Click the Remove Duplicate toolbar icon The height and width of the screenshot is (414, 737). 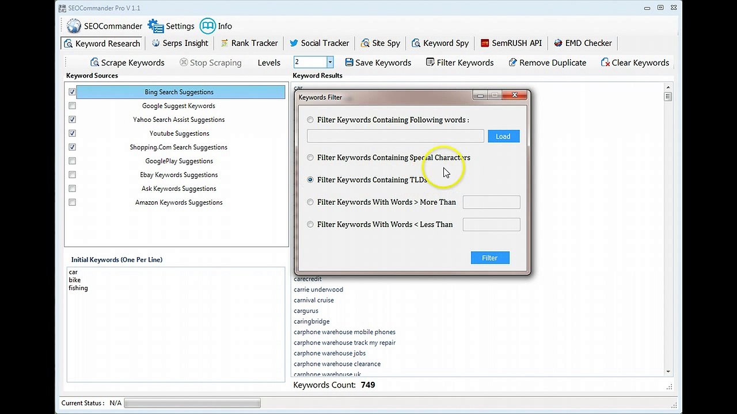click(512, 62)
